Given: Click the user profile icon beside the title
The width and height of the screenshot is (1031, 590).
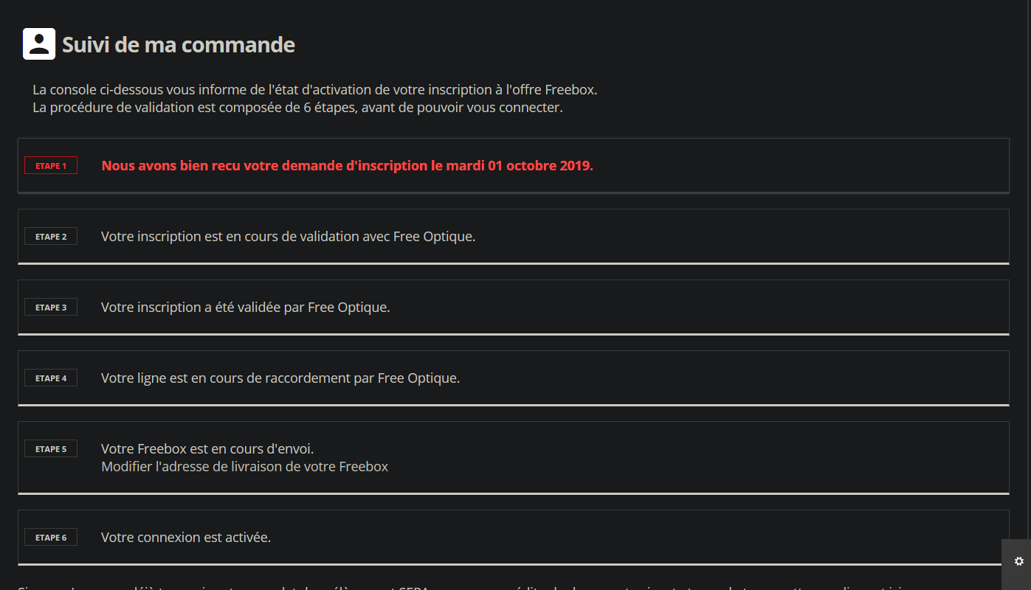Looking at the screenshot, I should [x=39, y=44].
